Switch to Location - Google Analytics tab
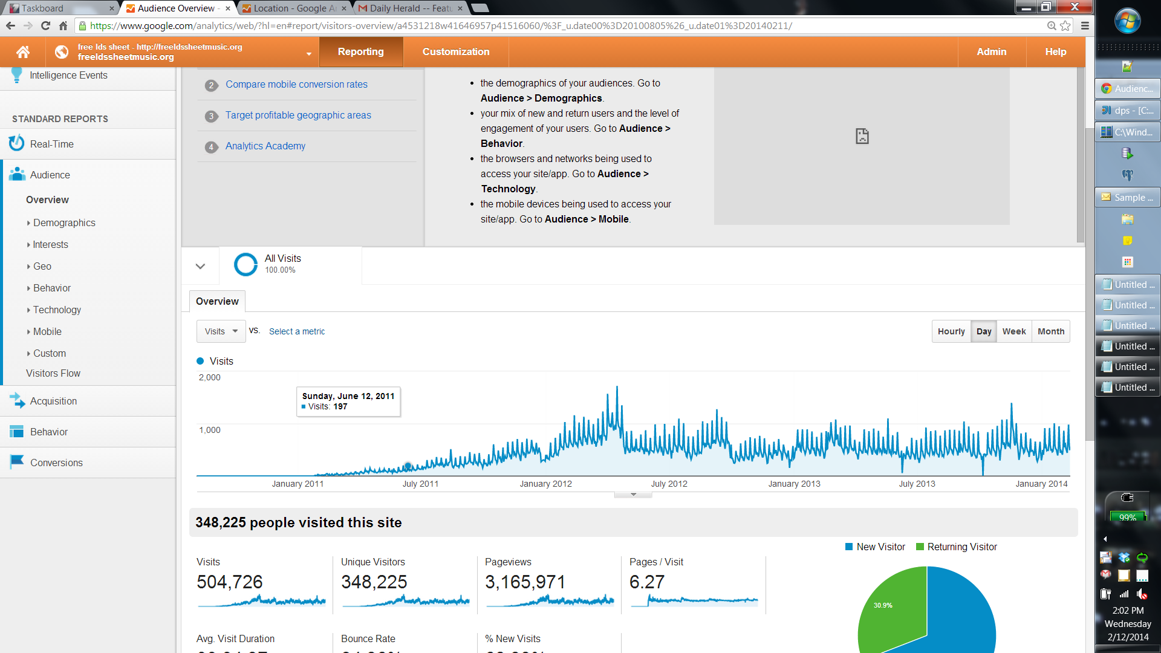 [x=294, y=8]
